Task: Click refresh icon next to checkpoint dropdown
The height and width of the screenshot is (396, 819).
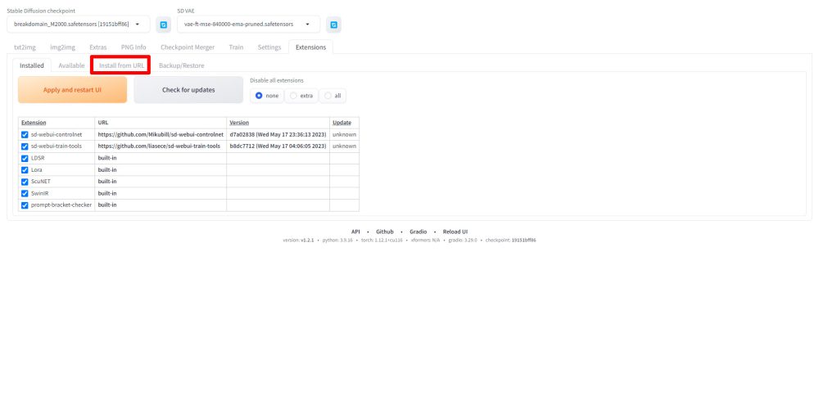Action: tap(163, 25)
